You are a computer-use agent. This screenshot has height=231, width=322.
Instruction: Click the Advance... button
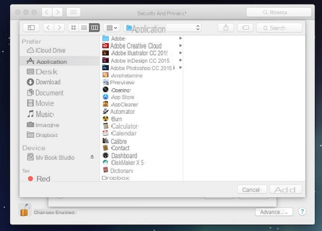[x=274, y=212]
